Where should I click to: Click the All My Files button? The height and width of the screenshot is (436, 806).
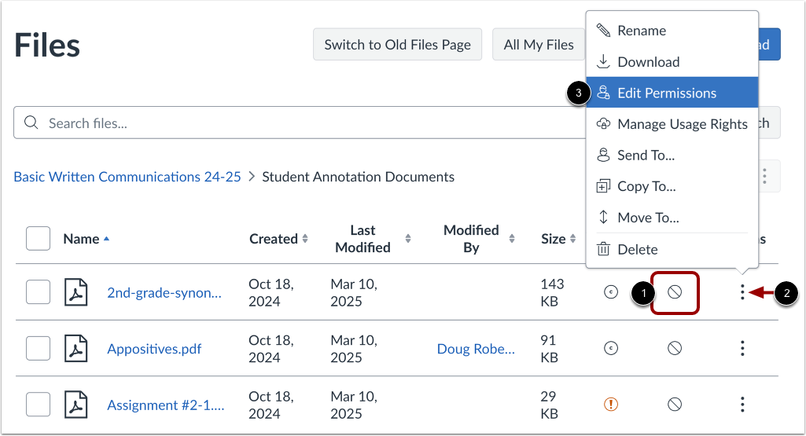pyautogui.click(x=538, y=45)
